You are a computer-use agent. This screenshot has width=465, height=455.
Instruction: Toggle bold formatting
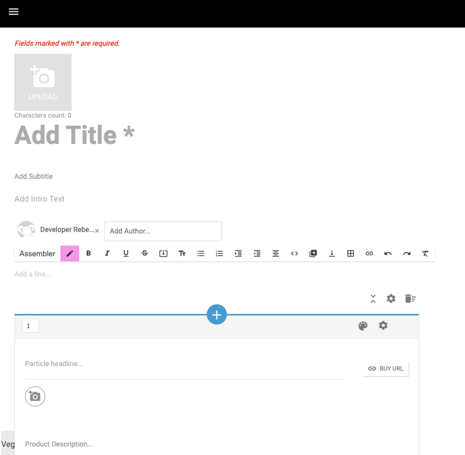[88, 254]
